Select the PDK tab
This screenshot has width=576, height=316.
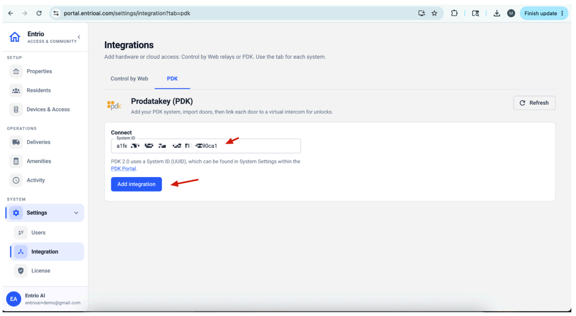[x=172, y=79]
